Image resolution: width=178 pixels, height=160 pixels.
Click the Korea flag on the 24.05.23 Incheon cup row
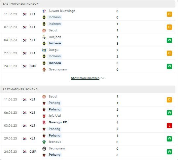(25, 66)
